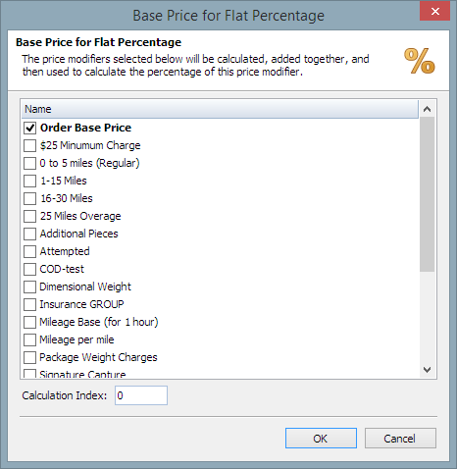Viewport: 457px width, 469px height.
Task: Click into the Calculation Index field
Action: tap(141, 395)
